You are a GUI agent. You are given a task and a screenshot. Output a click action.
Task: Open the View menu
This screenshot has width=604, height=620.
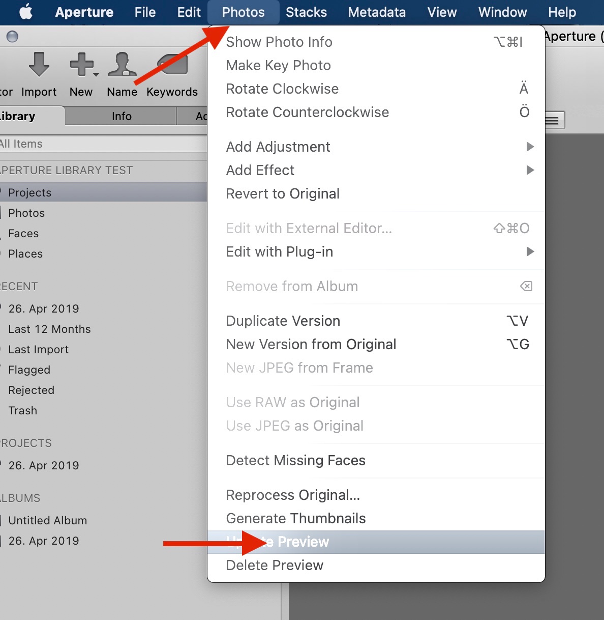442,12
